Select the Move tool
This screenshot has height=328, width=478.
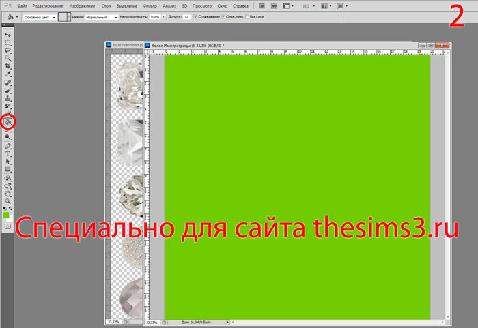click(x=8, y=34)
